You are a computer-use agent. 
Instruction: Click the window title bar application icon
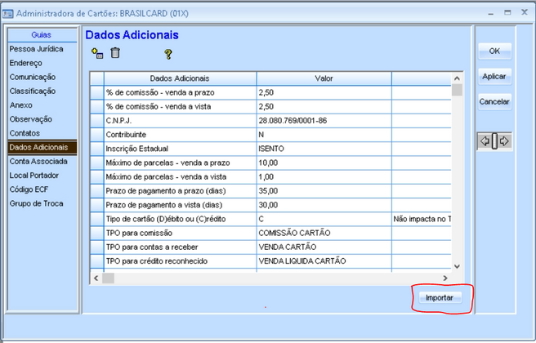[x=7, y=14]
